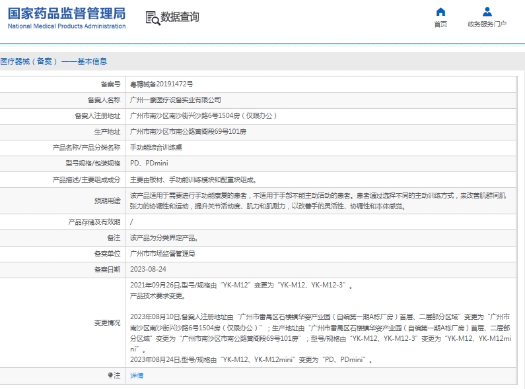Click the 医疗器械（备案）基本信息 section header

[54, 61]
